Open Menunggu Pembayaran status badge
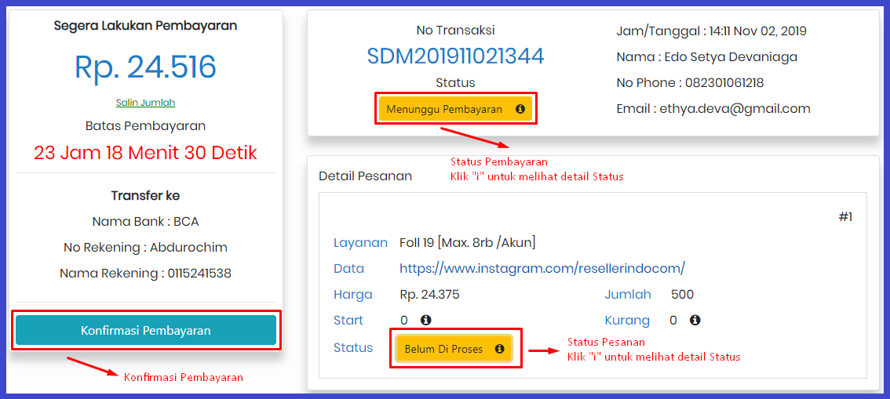The image size is (890, 399). click(455, 110)
